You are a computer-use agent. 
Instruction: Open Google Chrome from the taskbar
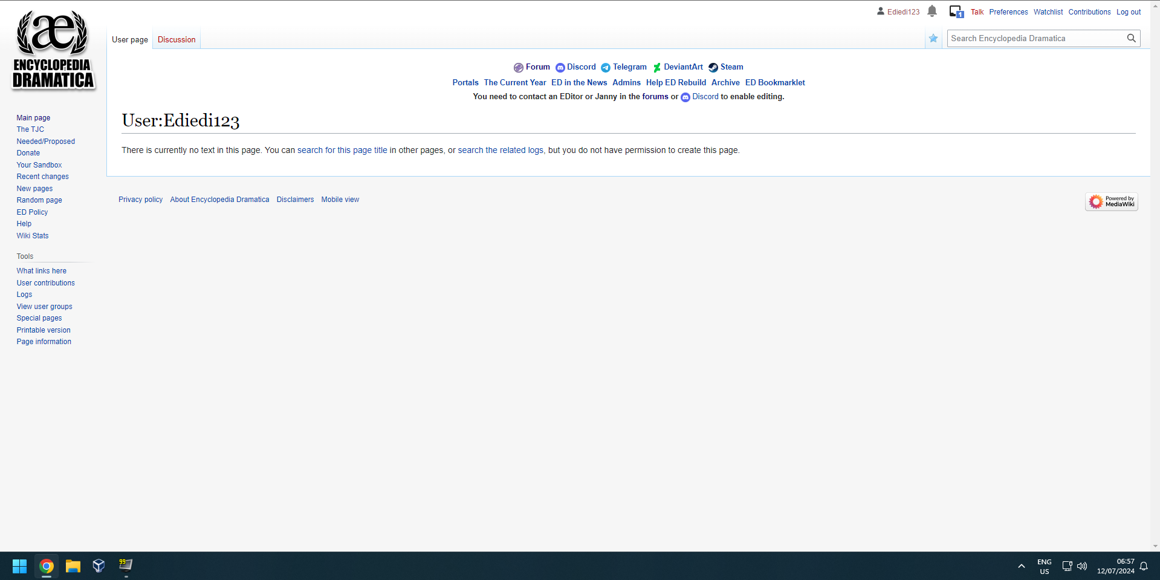tap(47, 566)
